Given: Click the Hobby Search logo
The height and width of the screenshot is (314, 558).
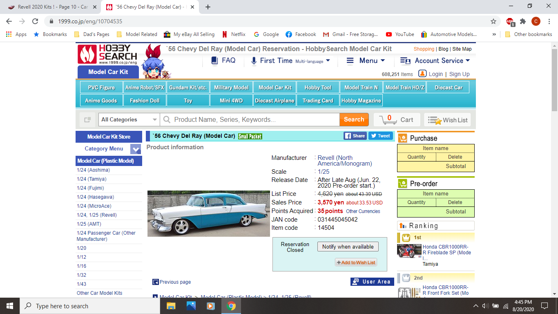Looking at the screenshot, I should (108, 54).
